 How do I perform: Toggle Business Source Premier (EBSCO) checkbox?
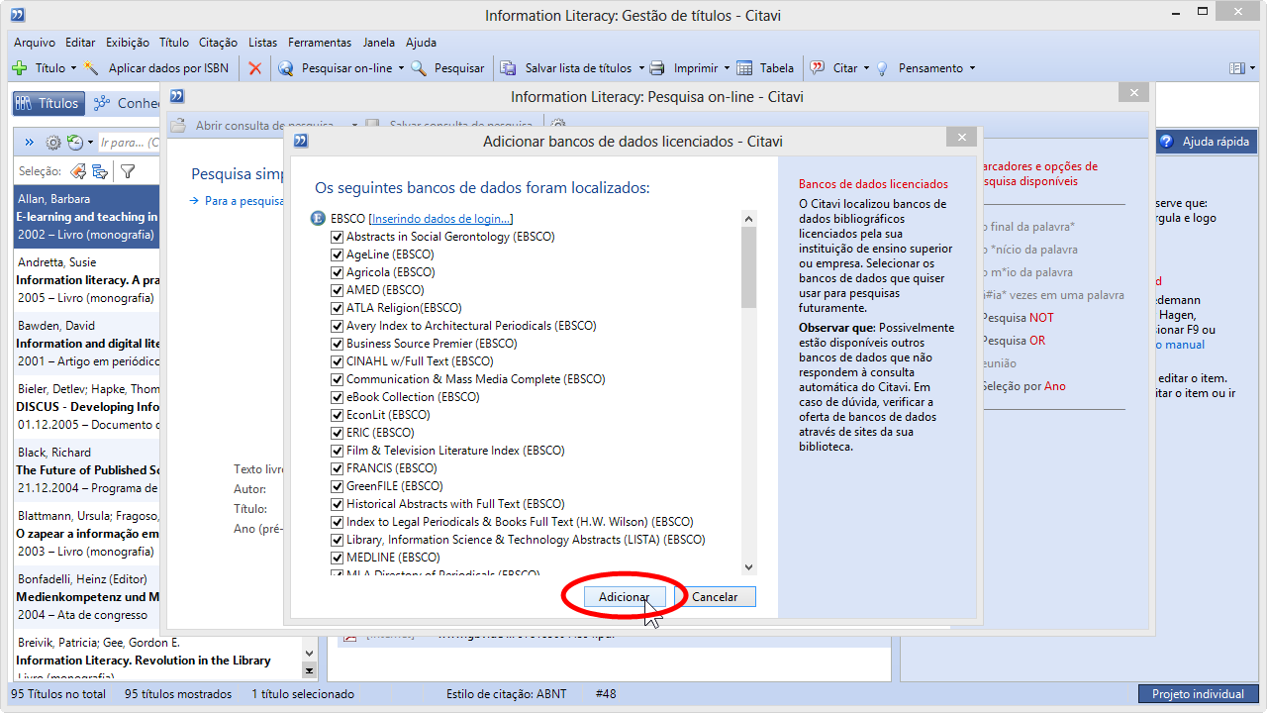(x=338, y=344)
